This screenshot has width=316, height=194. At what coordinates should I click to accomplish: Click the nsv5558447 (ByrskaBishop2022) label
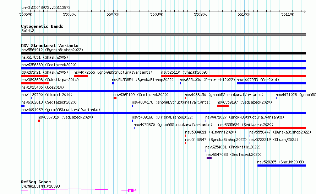(x=280, y=132)
